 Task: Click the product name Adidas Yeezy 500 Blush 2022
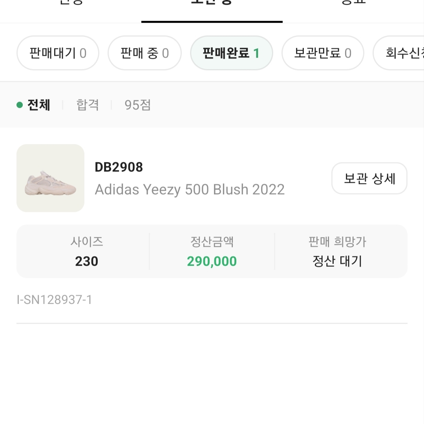point(190,189)
